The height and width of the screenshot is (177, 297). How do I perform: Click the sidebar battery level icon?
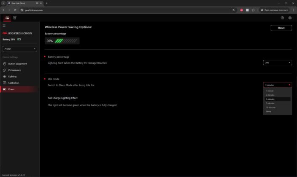(19, 39)
